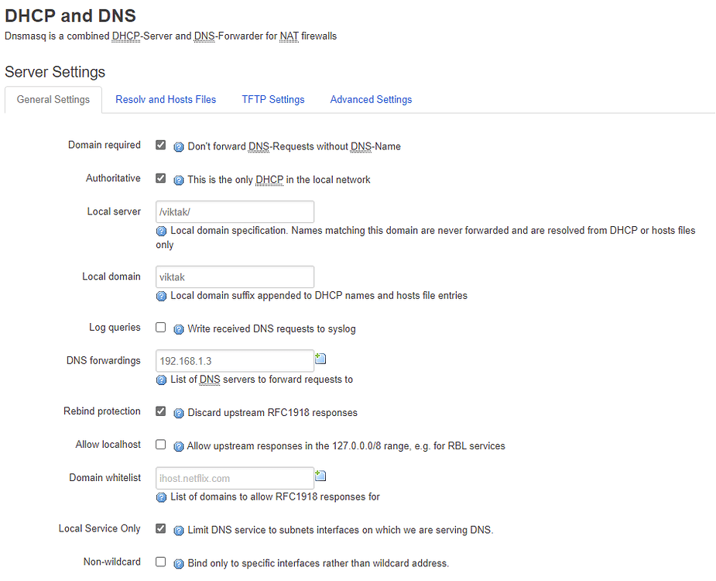Click the help icon for Local Service Only
This screenshot has height=581, width=716.
[x=179, y=530]
